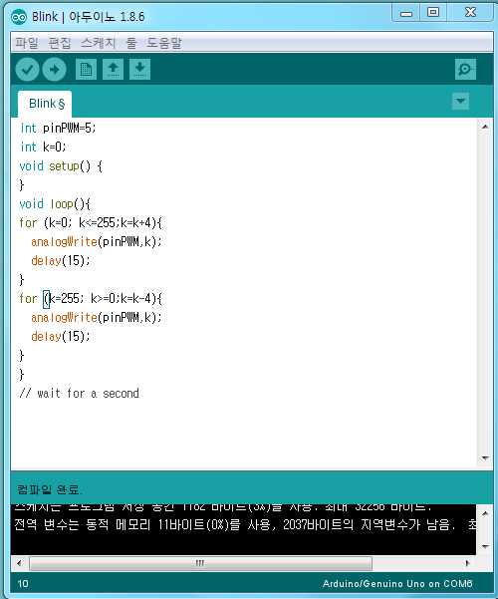Minimize the Arduino window
498x599 pixels.
click(406, 13)
